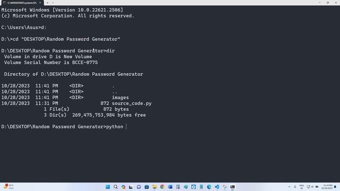Open the Snipping tool icon in taskbar
Screen dimensions: 340x191
point(225,187)
